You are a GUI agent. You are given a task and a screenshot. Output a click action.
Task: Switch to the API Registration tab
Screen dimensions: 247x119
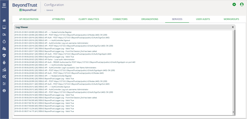[x=29, y=19]
